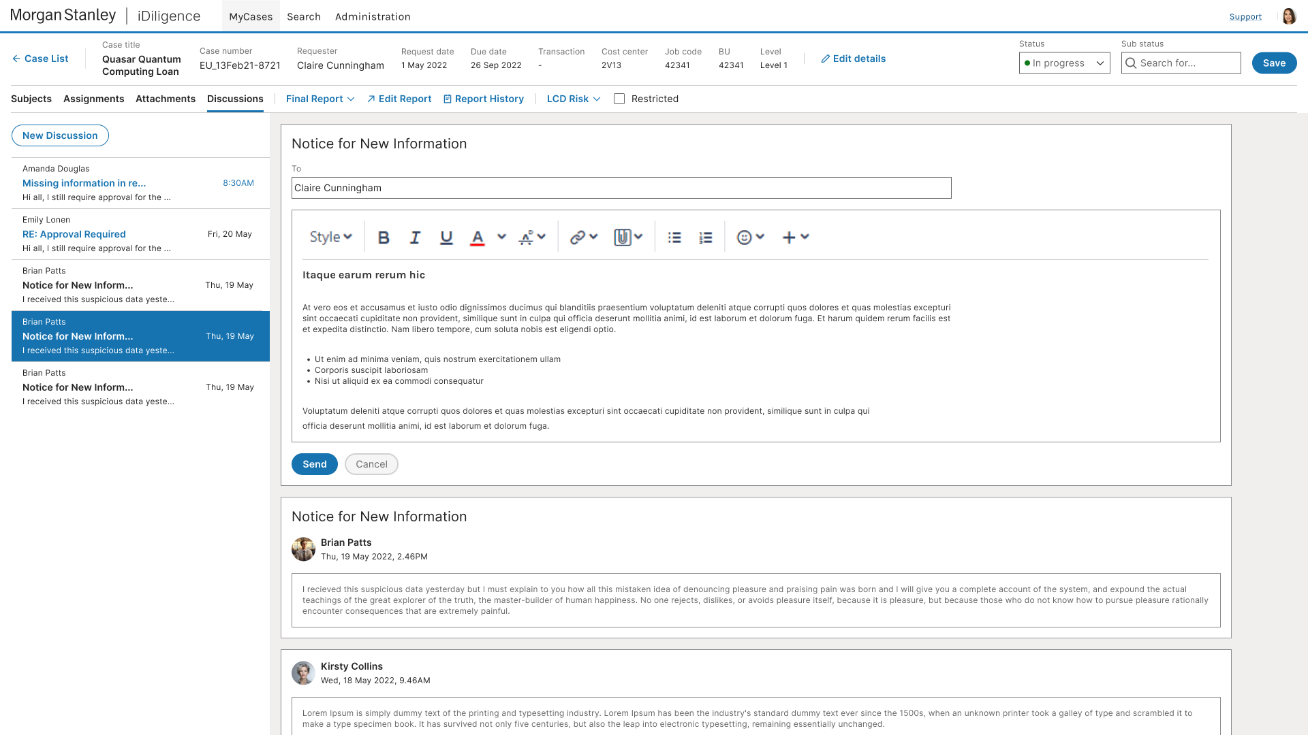Open the LCD Risk dropdown

point(574,99)
